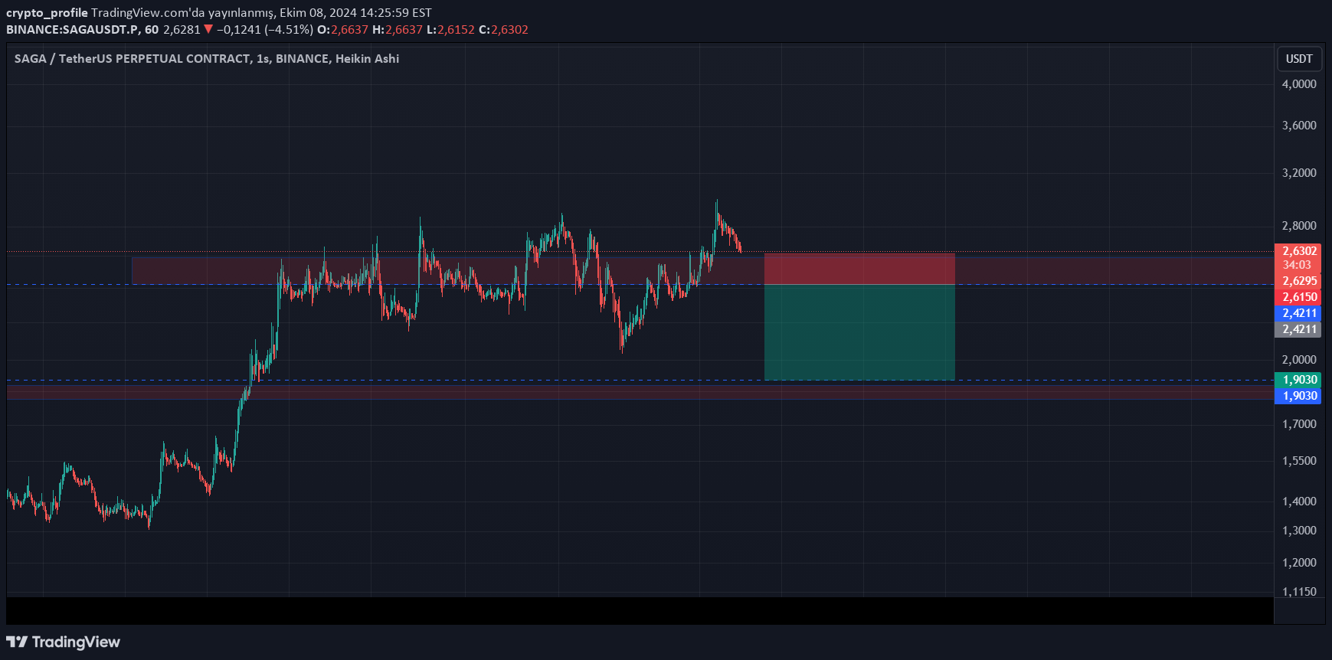1332x660 pixels.
Task: Click the high value H:2,6637
Action: [398, 30]
